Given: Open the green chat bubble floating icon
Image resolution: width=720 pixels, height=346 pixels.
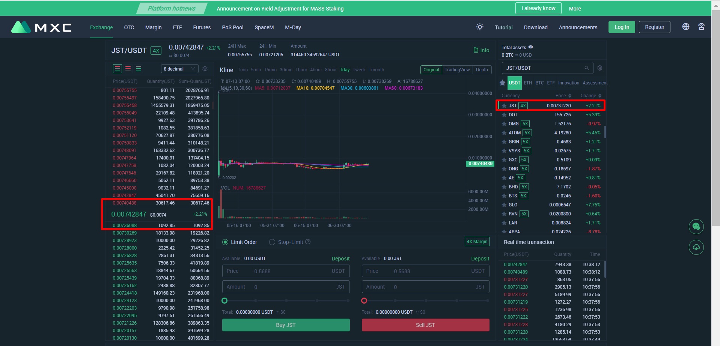Looking at the screenshot, I should point(696,227).
